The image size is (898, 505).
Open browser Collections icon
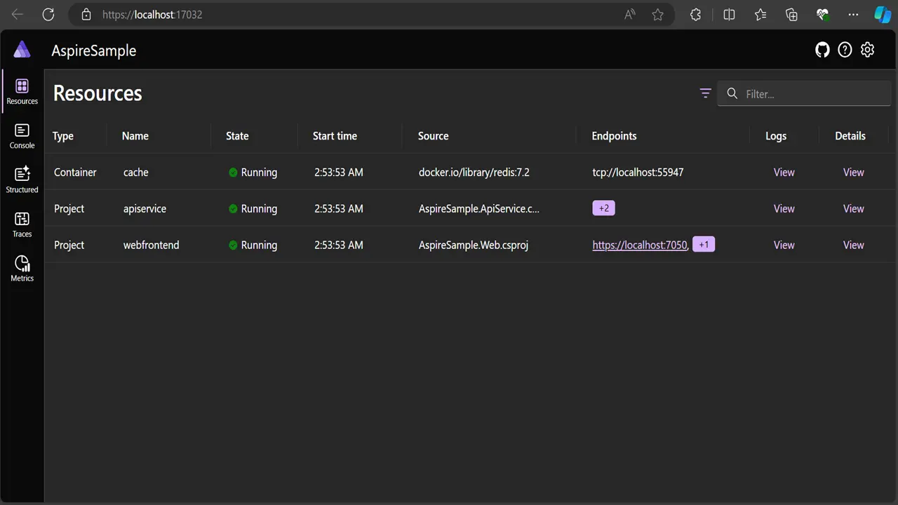pos(791,14)
